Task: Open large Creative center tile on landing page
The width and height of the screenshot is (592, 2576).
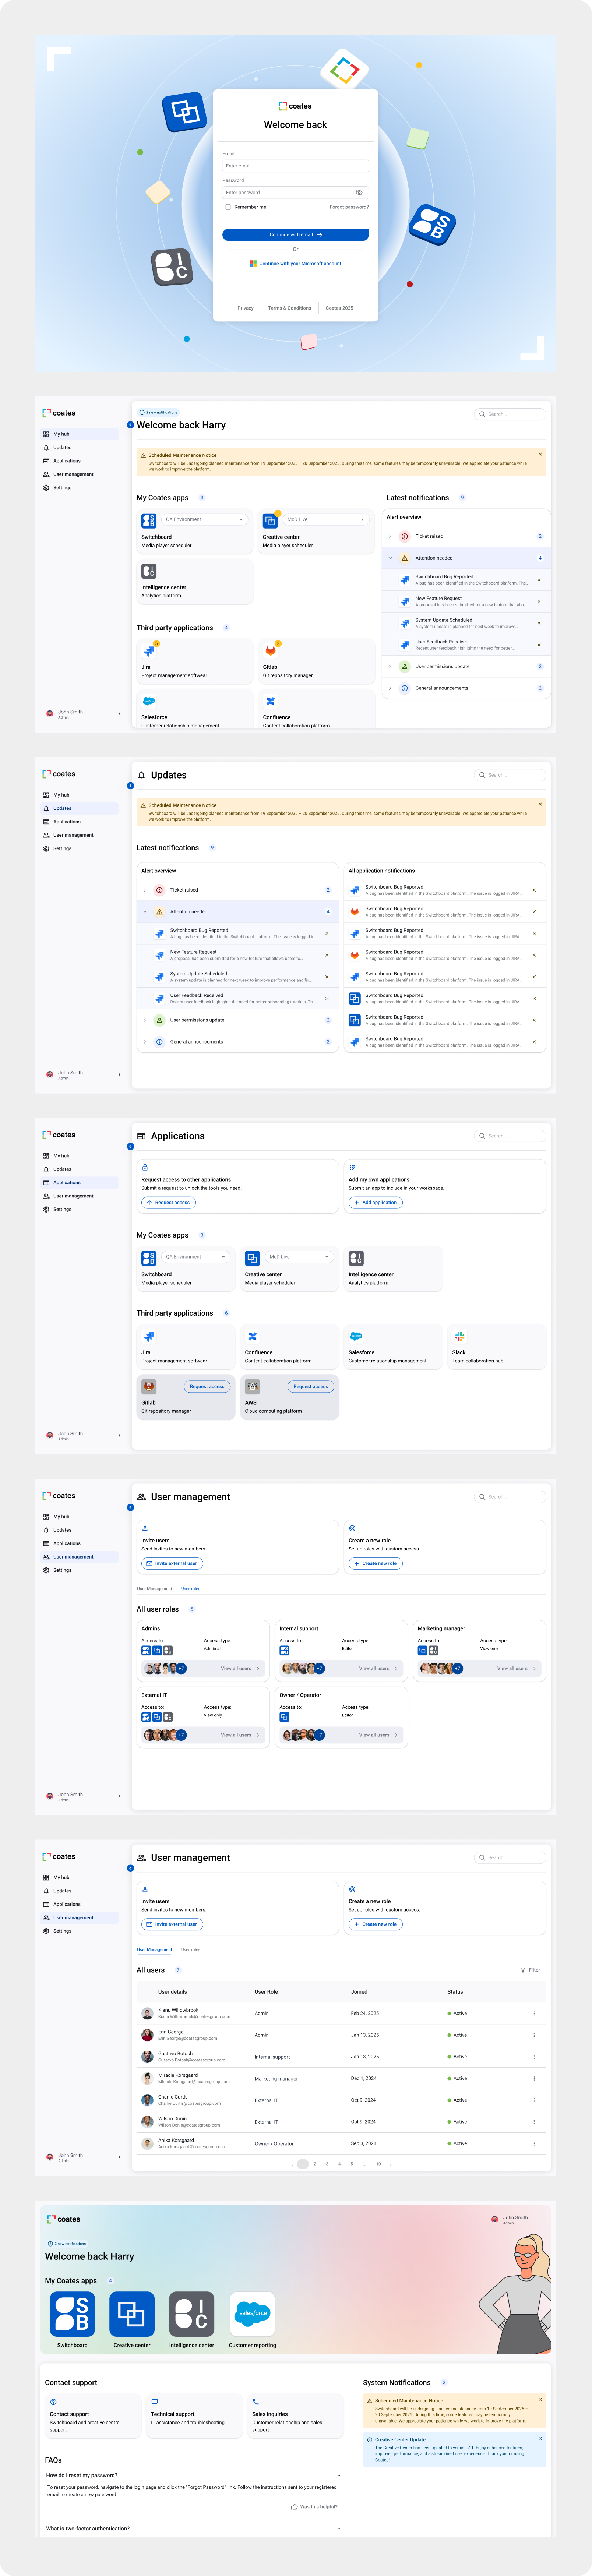Action: [x=132, y=2314]
